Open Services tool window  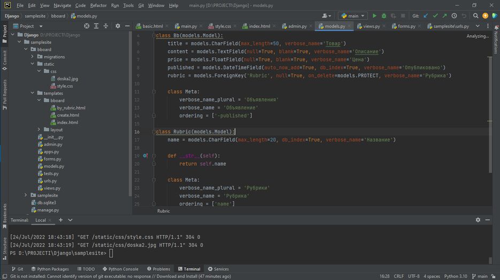point(218,269)
